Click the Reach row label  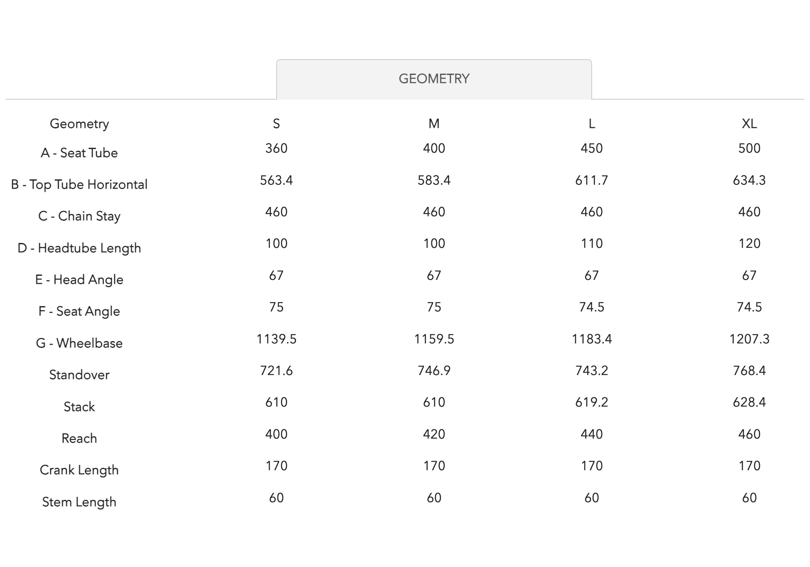coord(79,438)
